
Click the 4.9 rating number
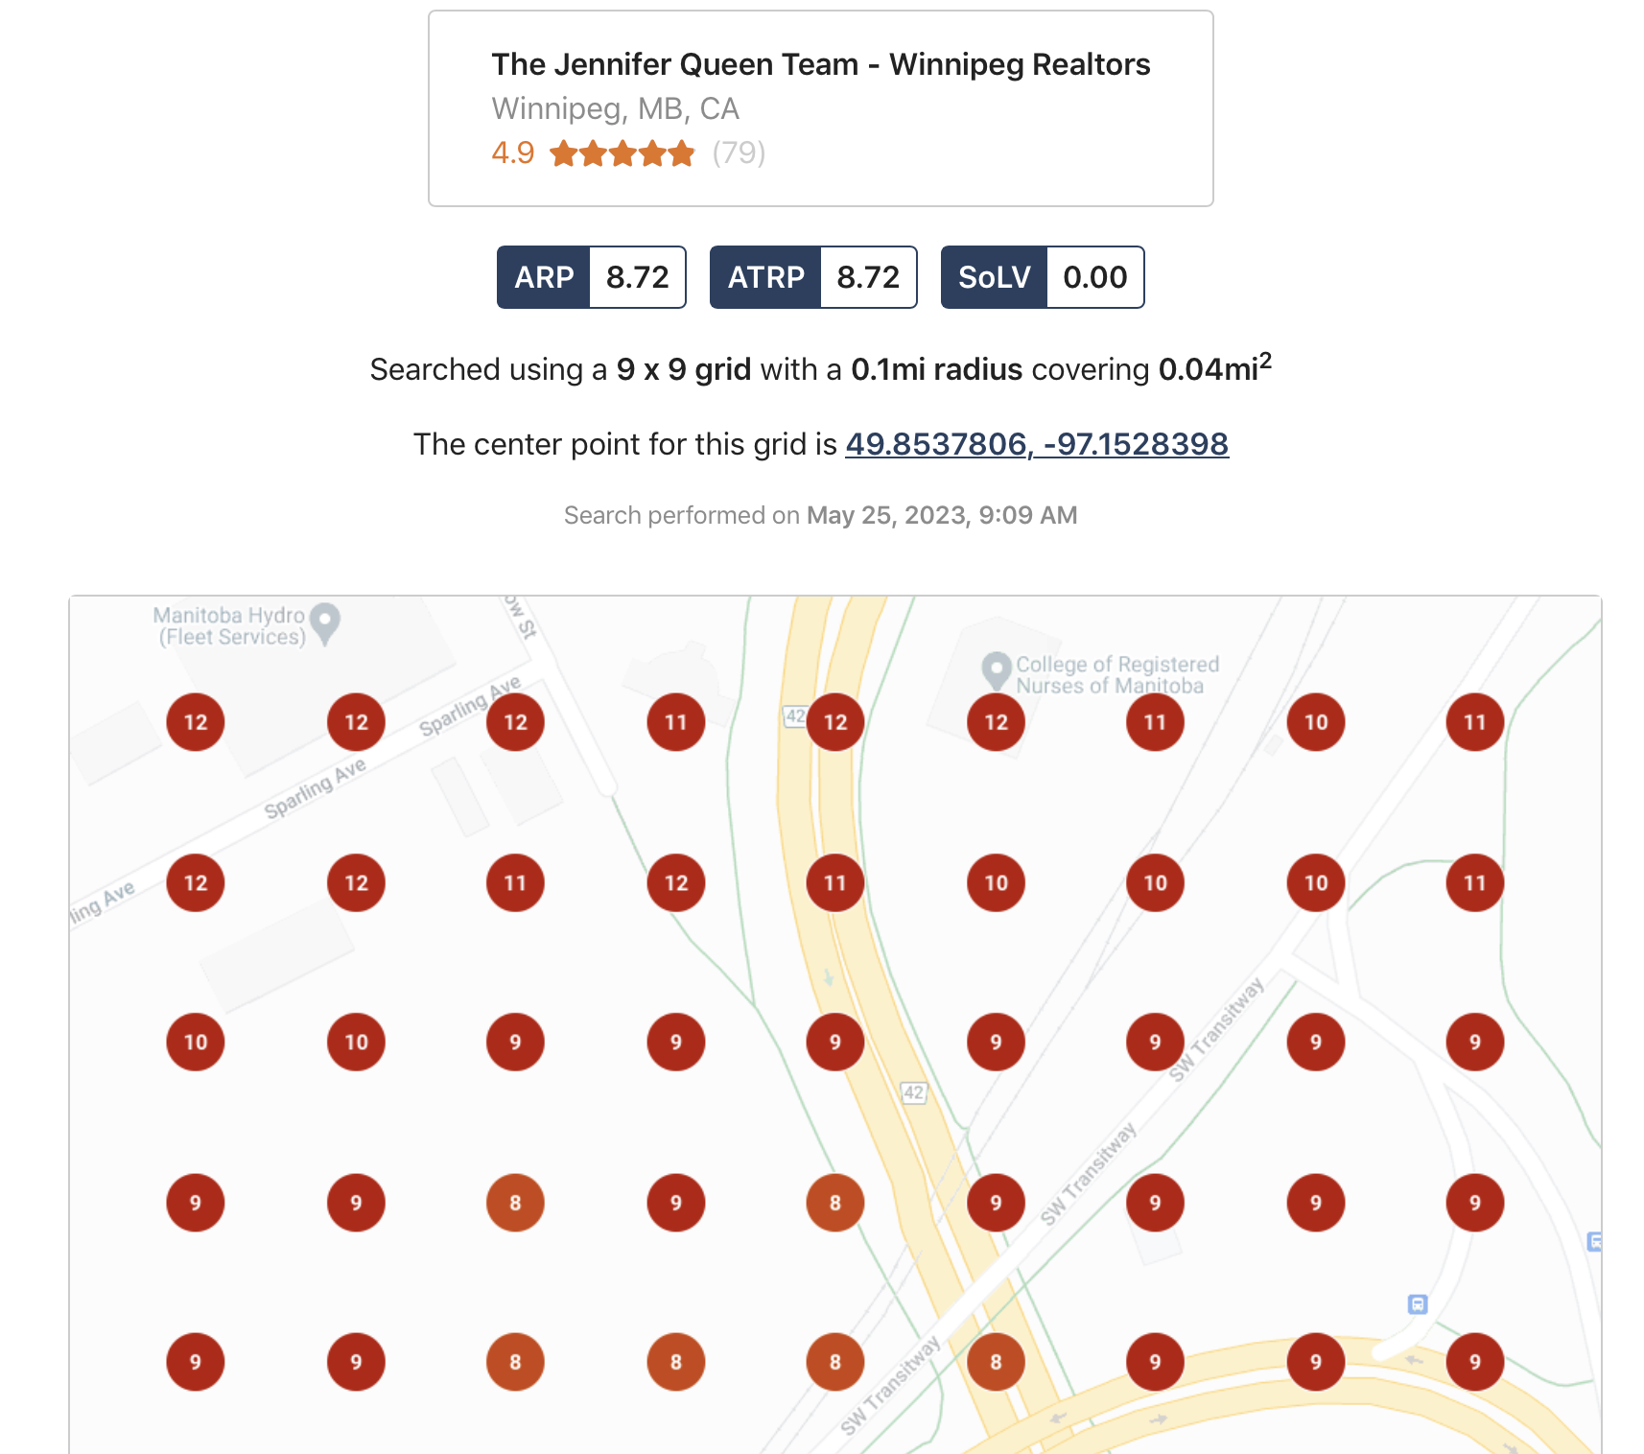[512, 152]
